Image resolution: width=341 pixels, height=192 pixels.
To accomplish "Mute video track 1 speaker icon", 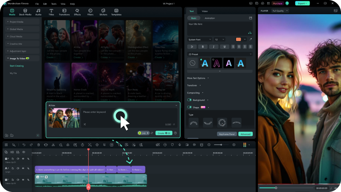I will pyautogui.click(x=18, y=180).
